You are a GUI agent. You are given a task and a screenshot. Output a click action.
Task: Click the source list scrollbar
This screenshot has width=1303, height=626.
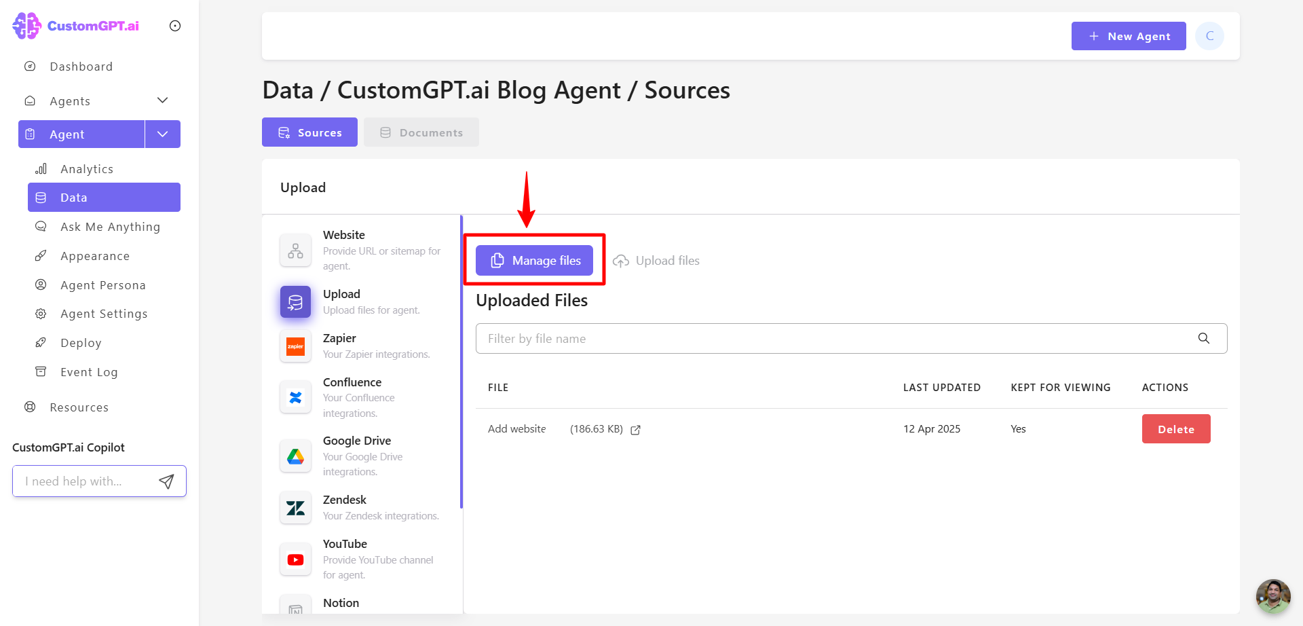[x=461, y=362]
